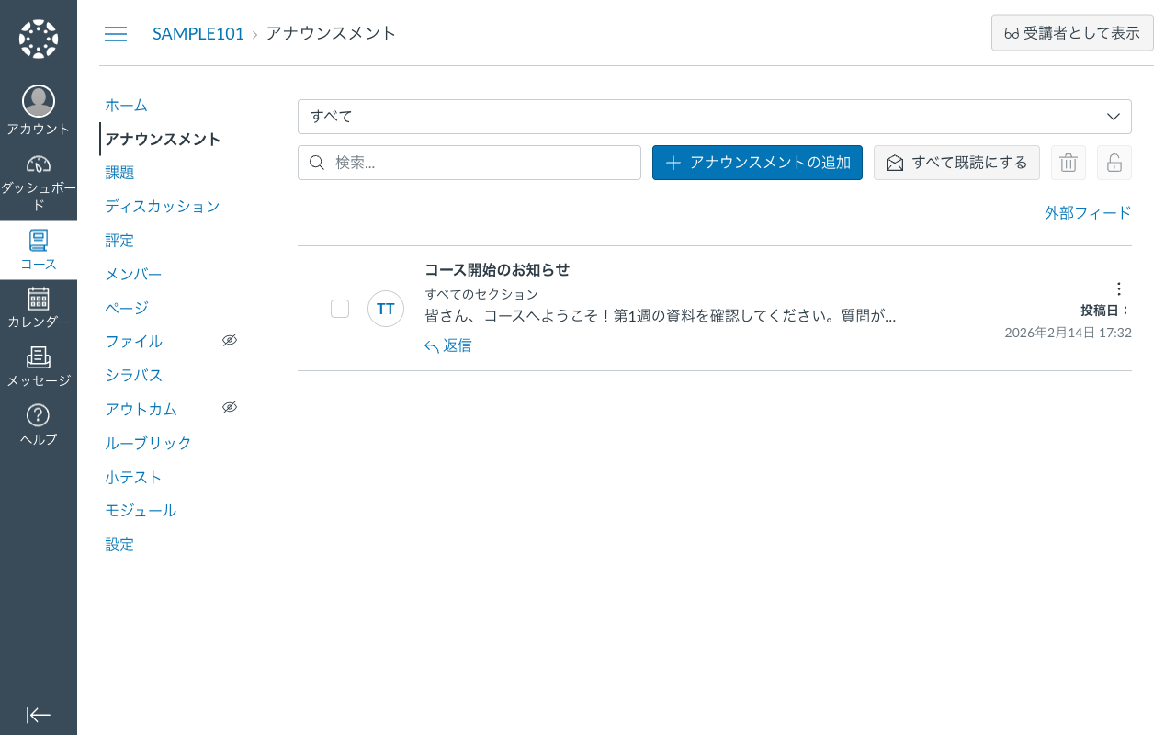Open モジュール from the course navigation
1176x735 pixels.
tap(141, 510)
